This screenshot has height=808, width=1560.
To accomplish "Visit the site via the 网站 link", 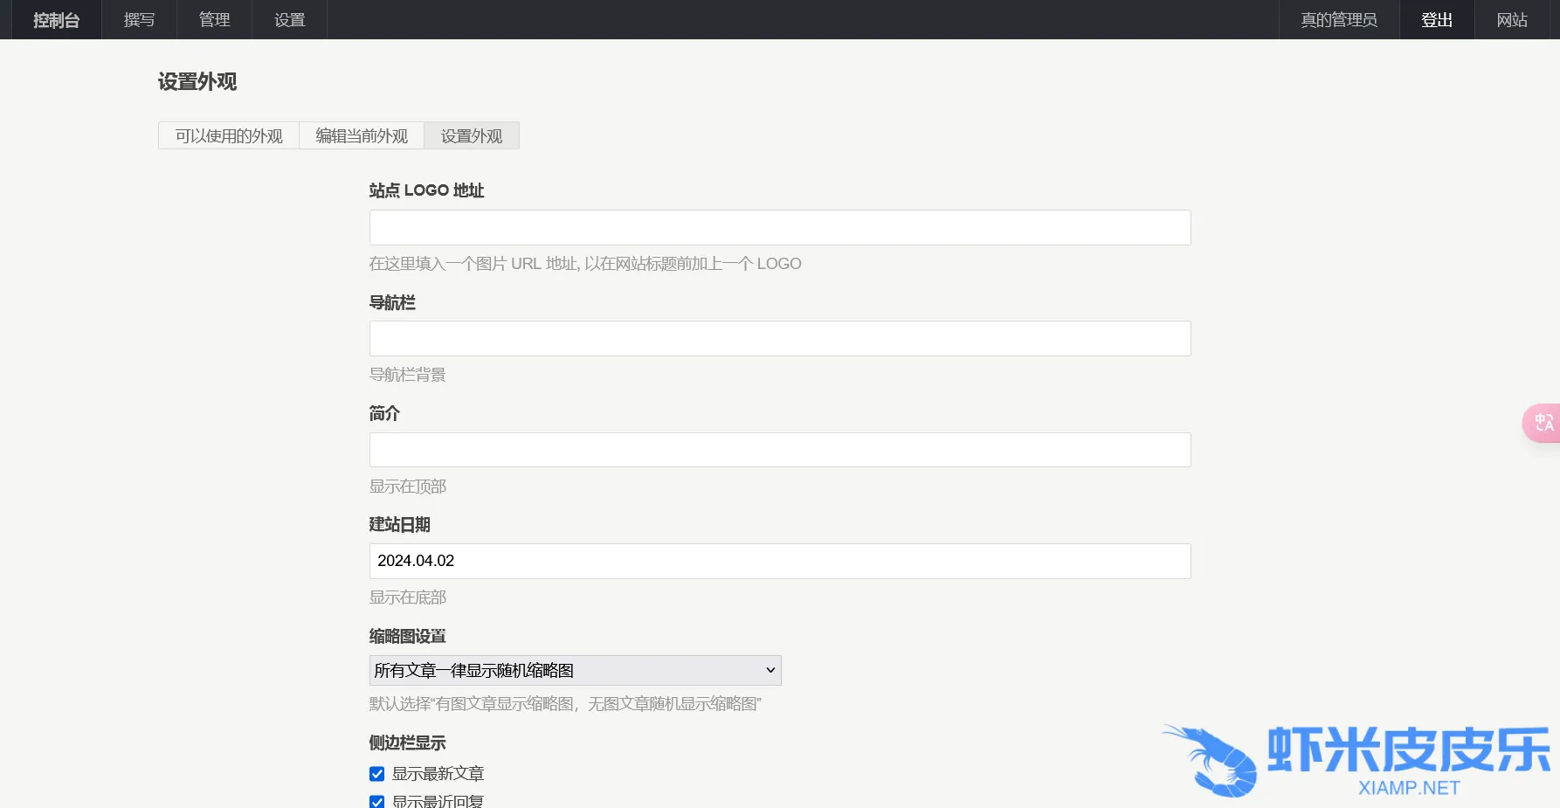I will coord(1512,20).
